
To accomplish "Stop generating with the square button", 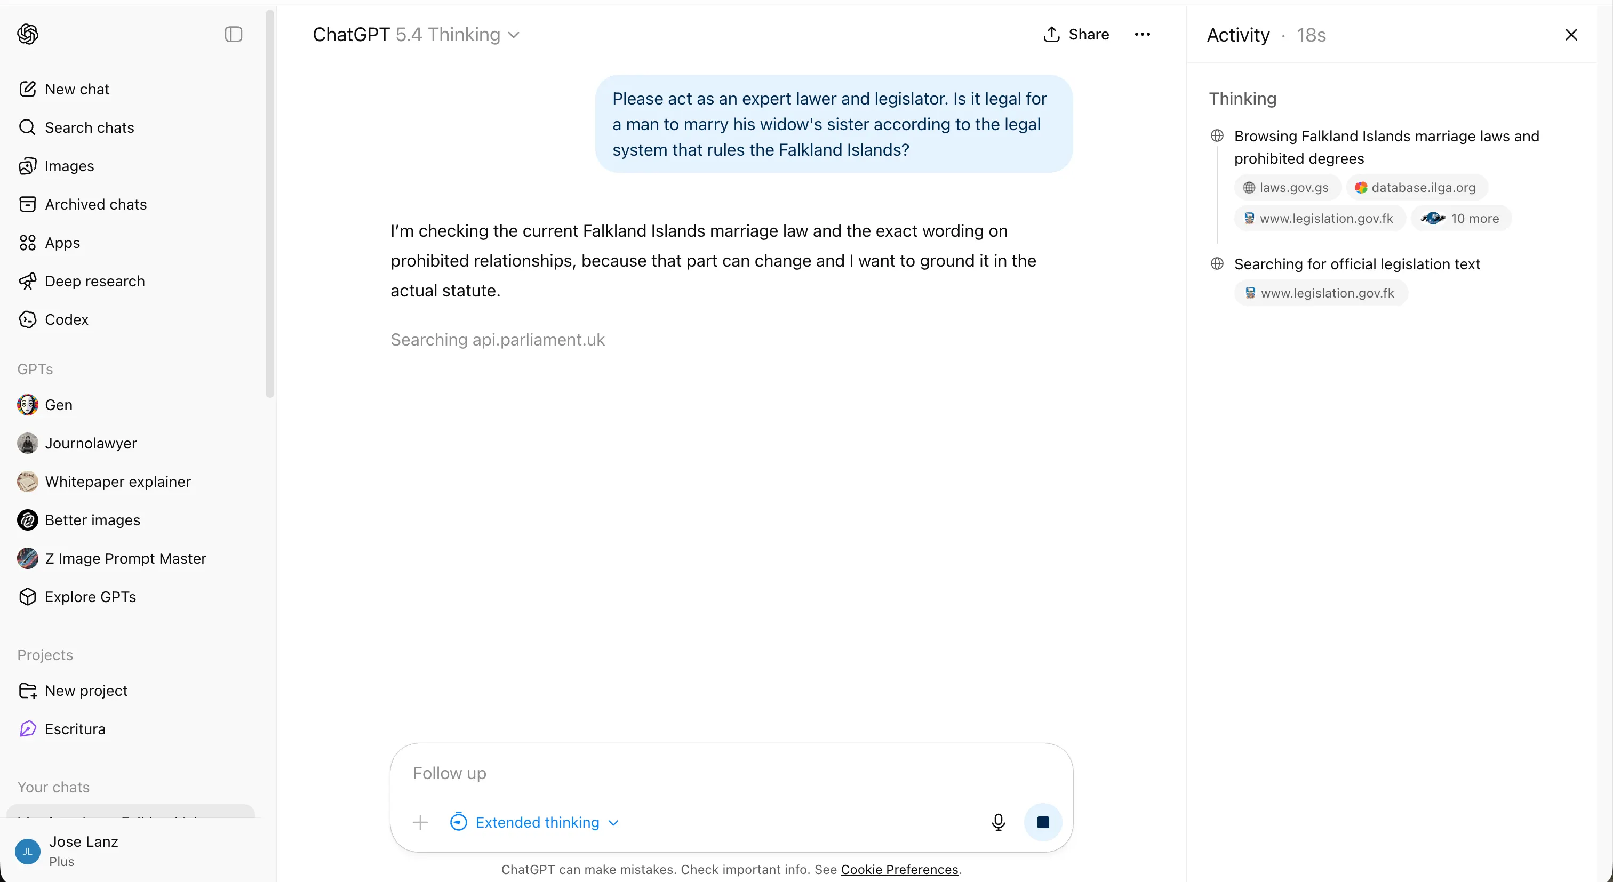I will pyautogui.click(x=1043, y=822).
